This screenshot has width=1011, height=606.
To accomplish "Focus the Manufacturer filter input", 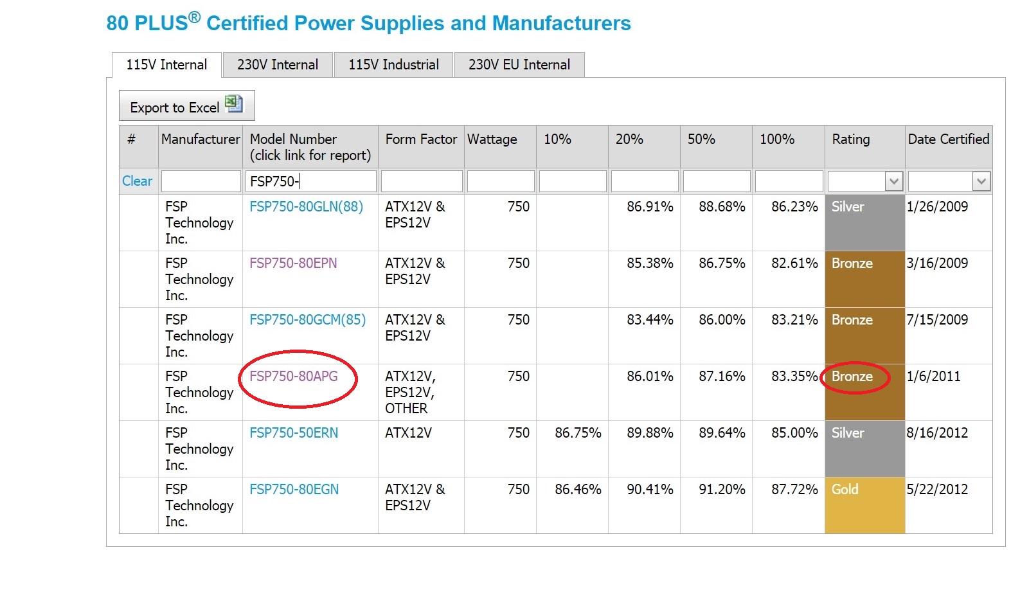I will [201, 182].
